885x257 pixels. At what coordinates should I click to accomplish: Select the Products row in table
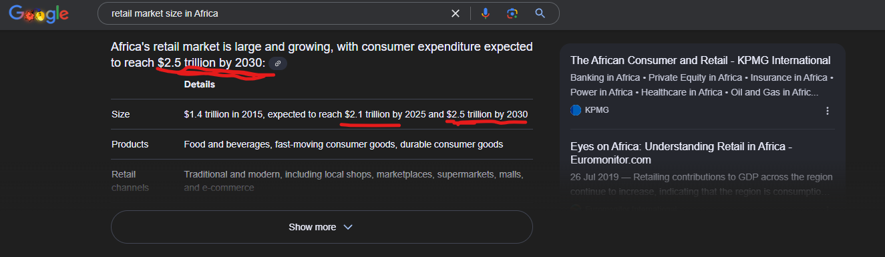click(x=321, y=144)
